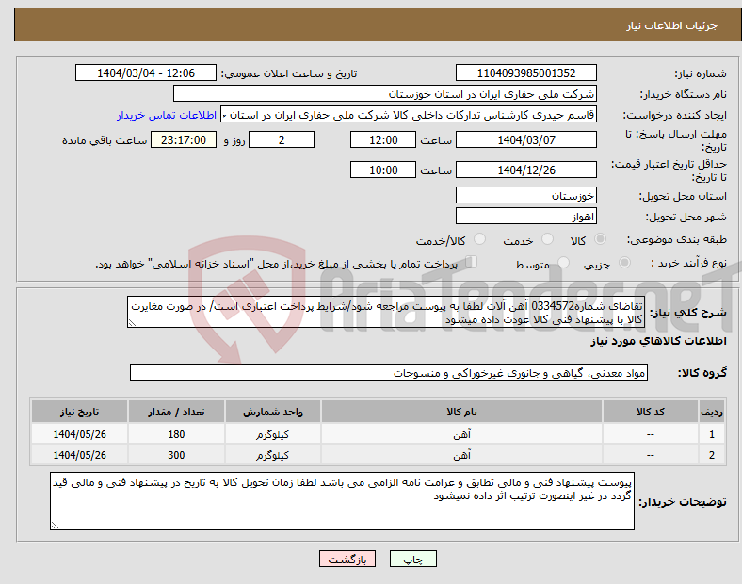Click the ردیف column header
The image size is (742, 584).
click(711, 412)
